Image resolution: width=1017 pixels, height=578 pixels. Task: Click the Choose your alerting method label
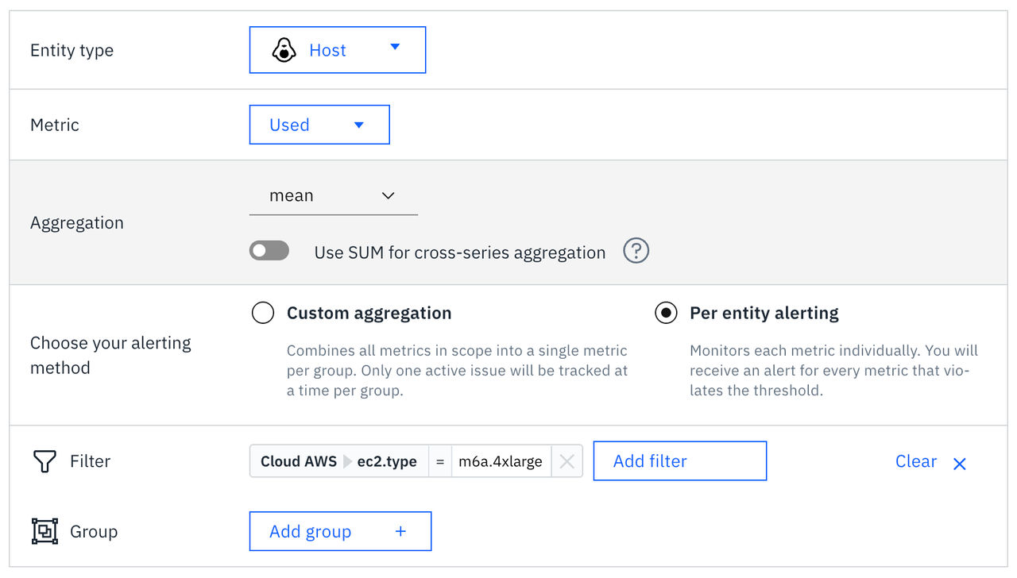pos(110,355)
